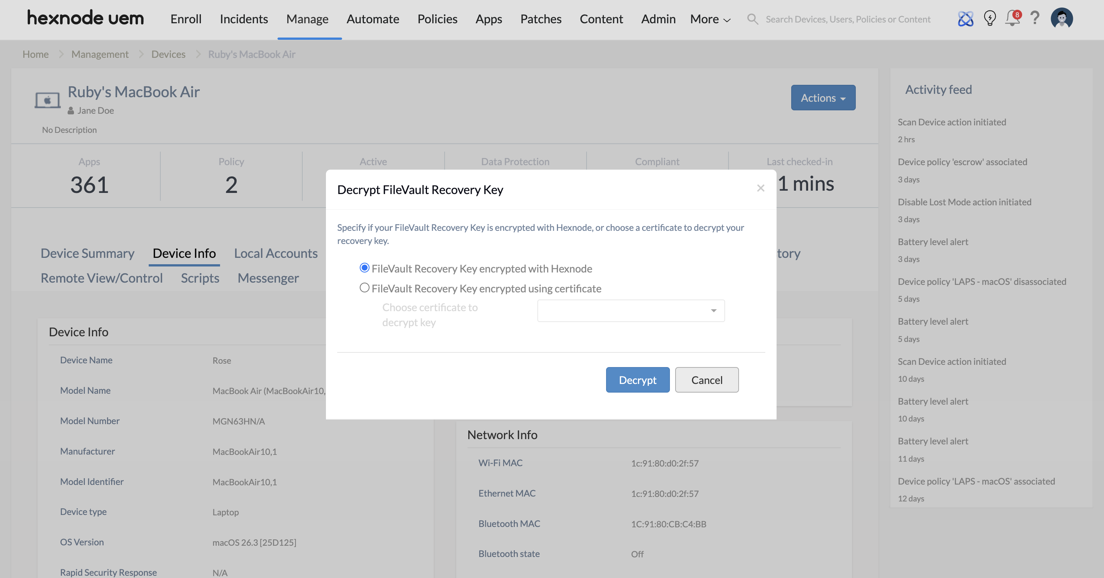Screen dimensions: 1104x578
Task: Click 'Device policy 'LAPS - macOS' associated' activity
Action: pyautogui.click(x=976, y=481)
